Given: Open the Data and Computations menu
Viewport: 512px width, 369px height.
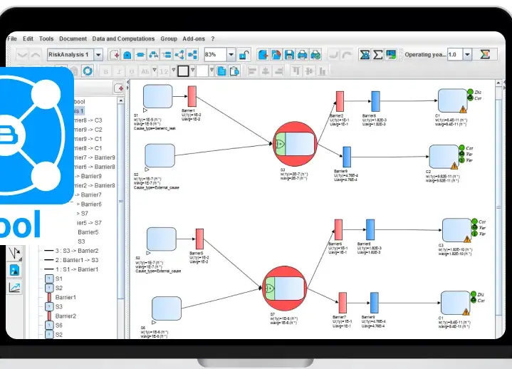Looking at the screenshot, I should pos(123,38).
